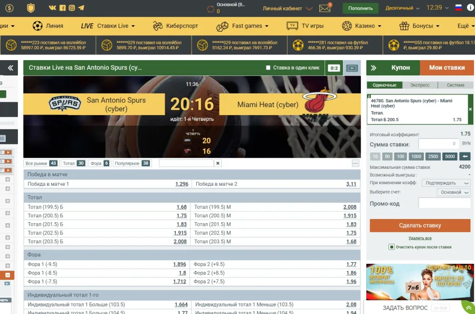Open the Telegram channel icon
The height and width of the screenshot is (314, 475).
pos(82,8)
